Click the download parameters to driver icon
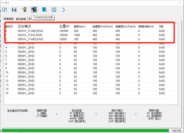This screenshot has width=184, height=133. pos(34,10)
